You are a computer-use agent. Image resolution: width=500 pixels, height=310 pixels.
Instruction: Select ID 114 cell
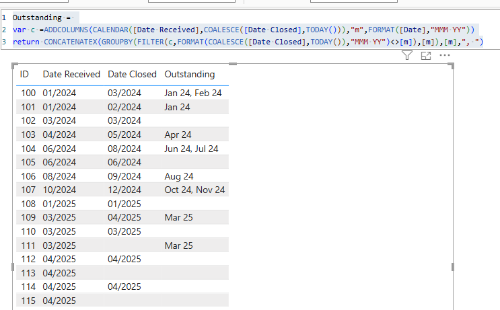click(x=28, y=286)
